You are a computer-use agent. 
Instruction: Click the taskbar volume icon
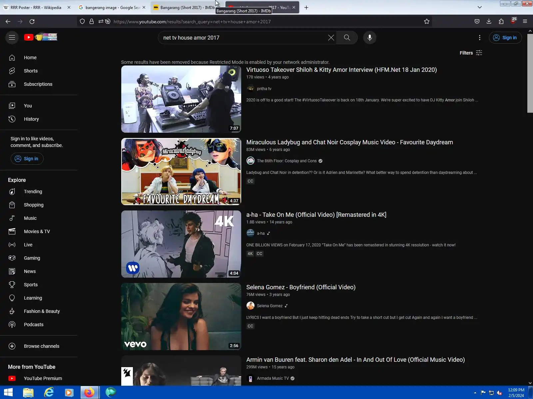point(499,393)
